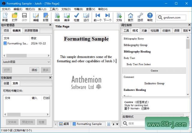Switch to the 样式 tab
Image resolution: width=192 pixels, height=133 pixels.
[x=135, y=31]
